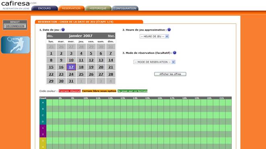Click help icon next to Date de jeu
266x149 pixels.
point(63,30)
